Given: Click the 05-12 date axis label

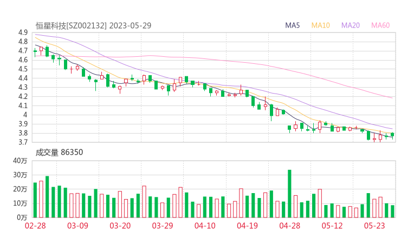Looking at the screenshot, I should (x=332, y=226).
